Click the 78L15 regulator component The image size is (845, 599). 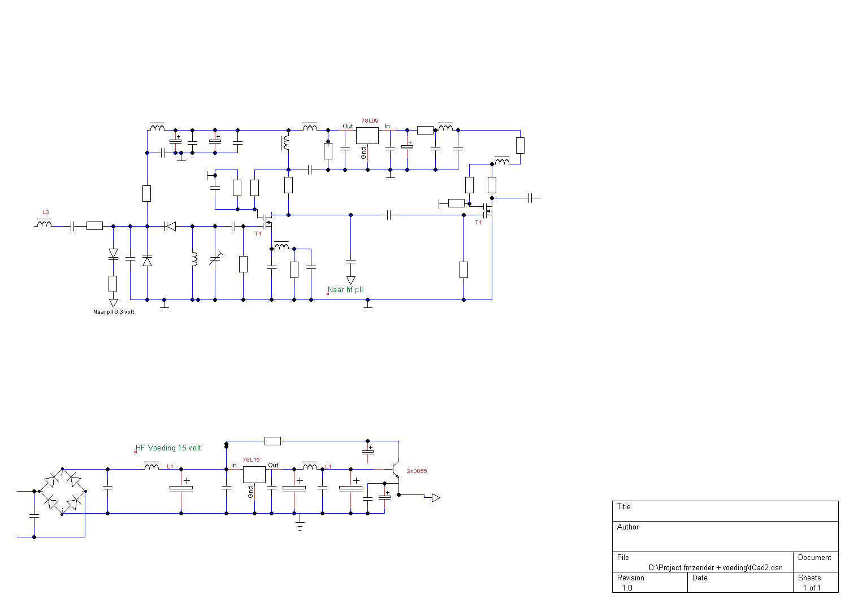[254, 475]
